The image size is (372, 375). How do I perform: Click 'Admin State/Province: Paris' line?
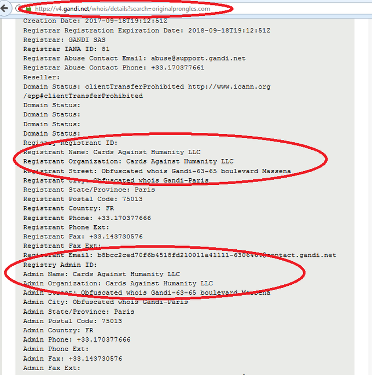[79, 312]
